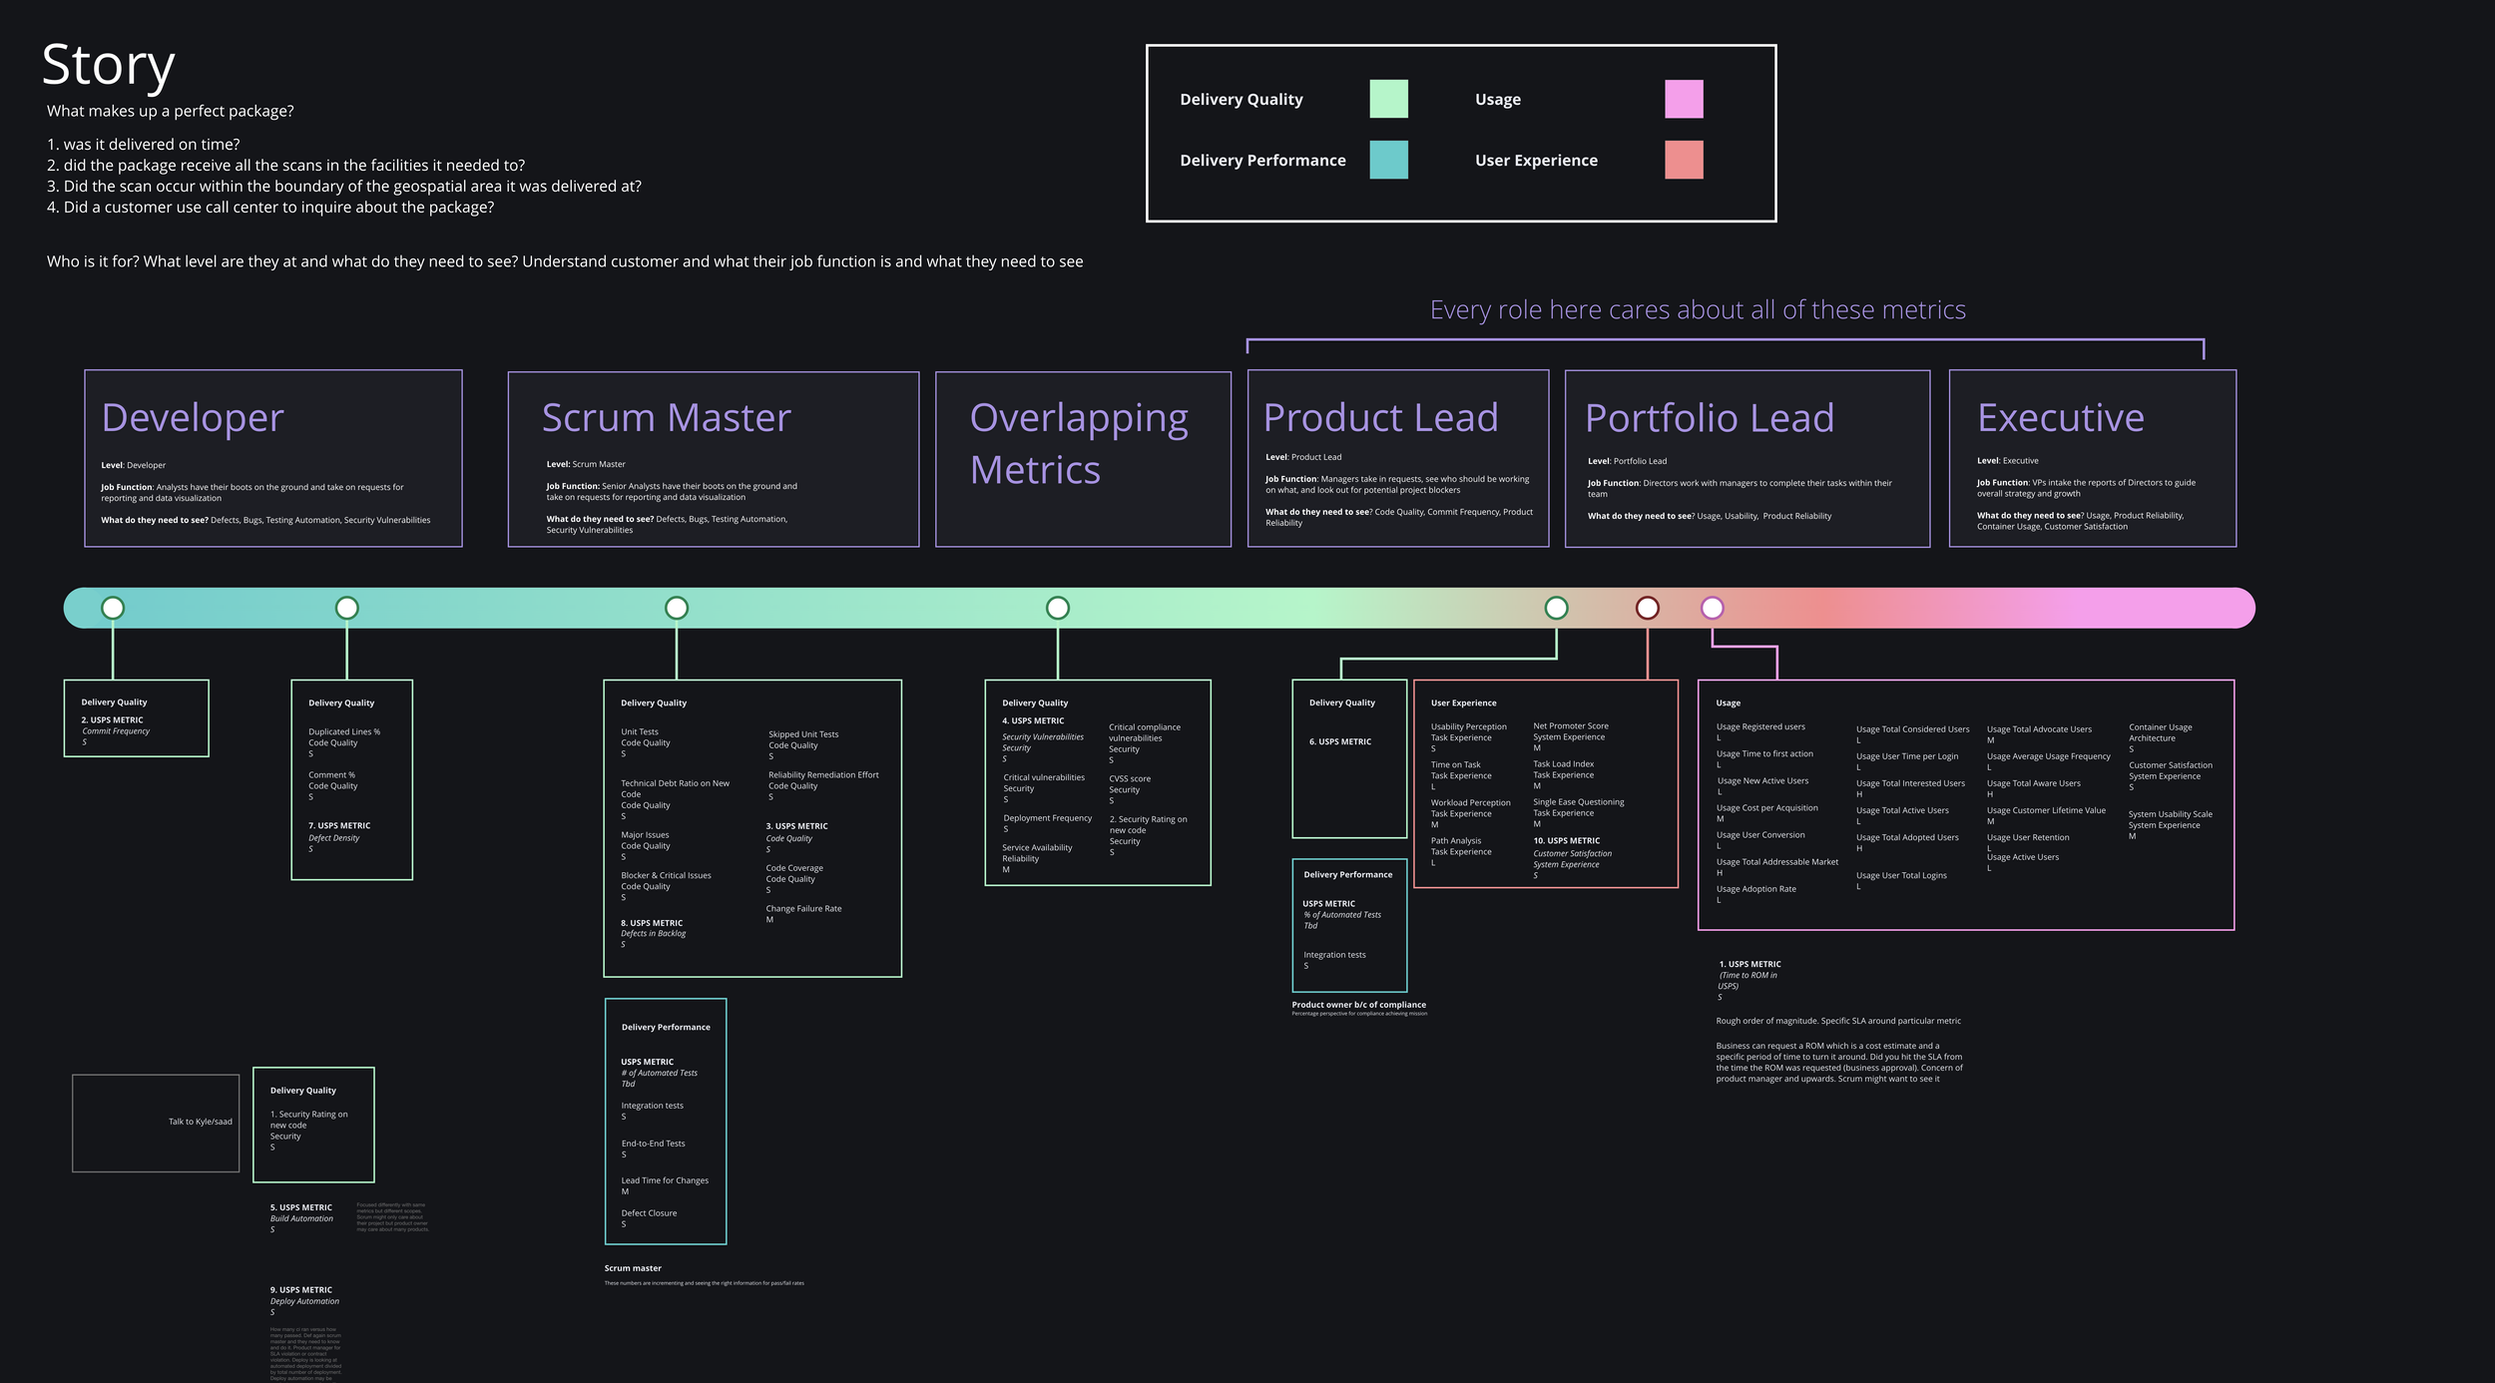Viewport: 2495px width, 1383px height.
Task: Select the Executive role card
Action: (x=2092, y=458)
